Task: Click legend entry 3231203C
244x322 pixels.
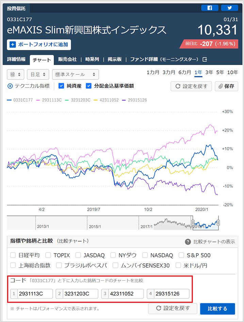Action: 78,100
